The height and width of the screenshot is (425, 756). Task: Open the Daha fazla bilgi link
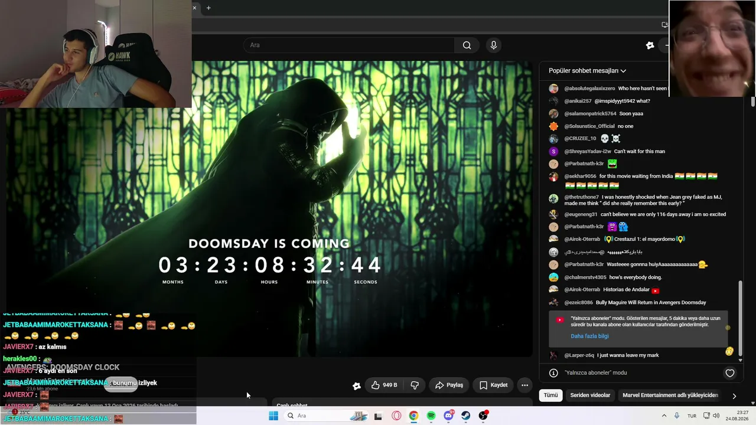(x=589, y=336)
